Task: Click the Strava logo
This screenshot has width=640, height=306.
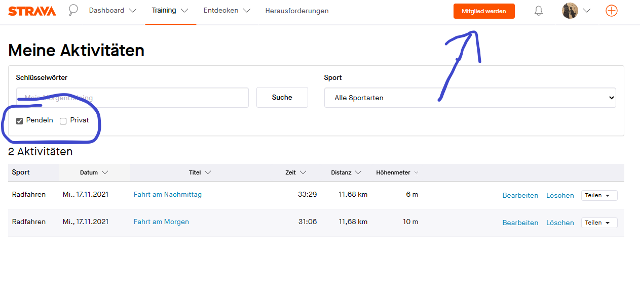Action: point(32,11)
